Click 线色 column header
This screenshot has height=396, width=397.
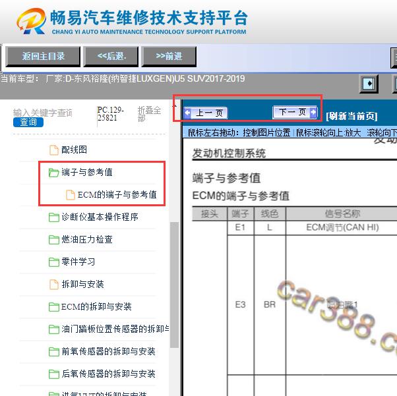pos(270,214)
